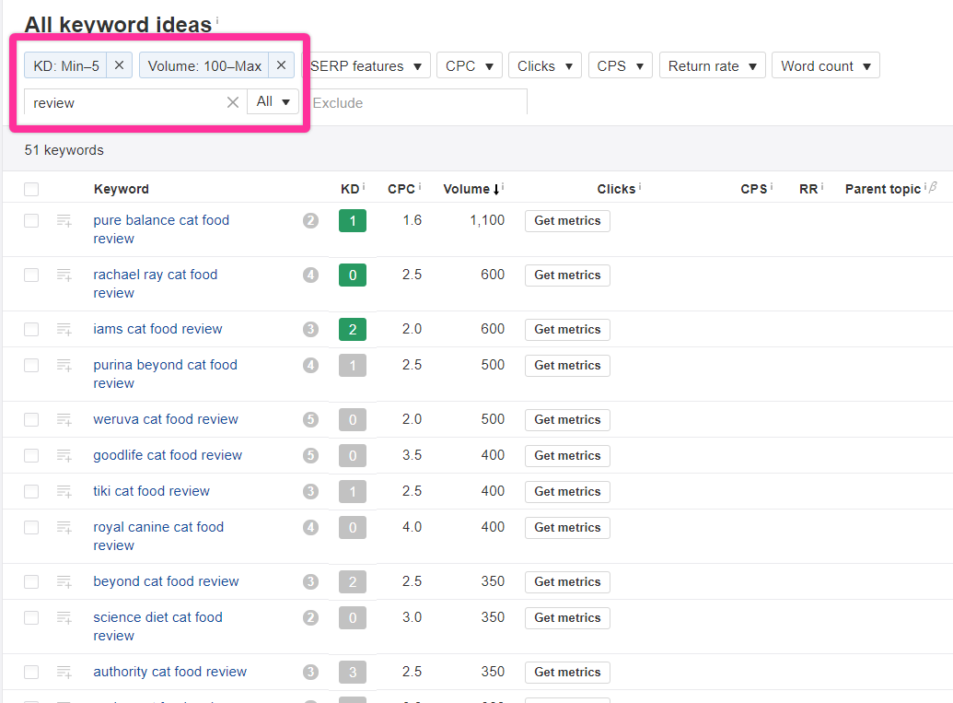Click info icon beside Parent topic header
Image resolution: width=953 pixels, height=703 pixels.
point(925,187)
